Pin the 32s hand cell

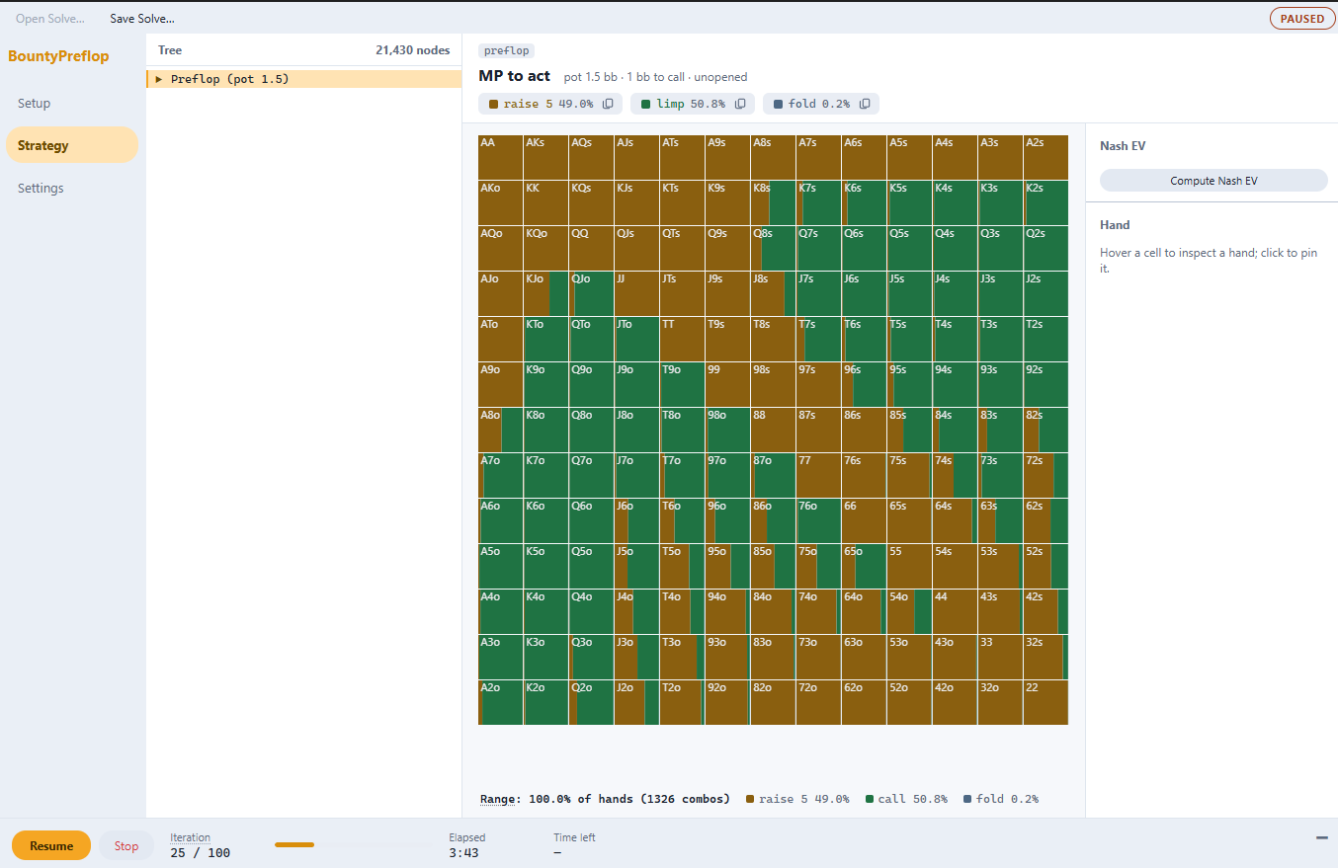click(x=1046, y=657)
